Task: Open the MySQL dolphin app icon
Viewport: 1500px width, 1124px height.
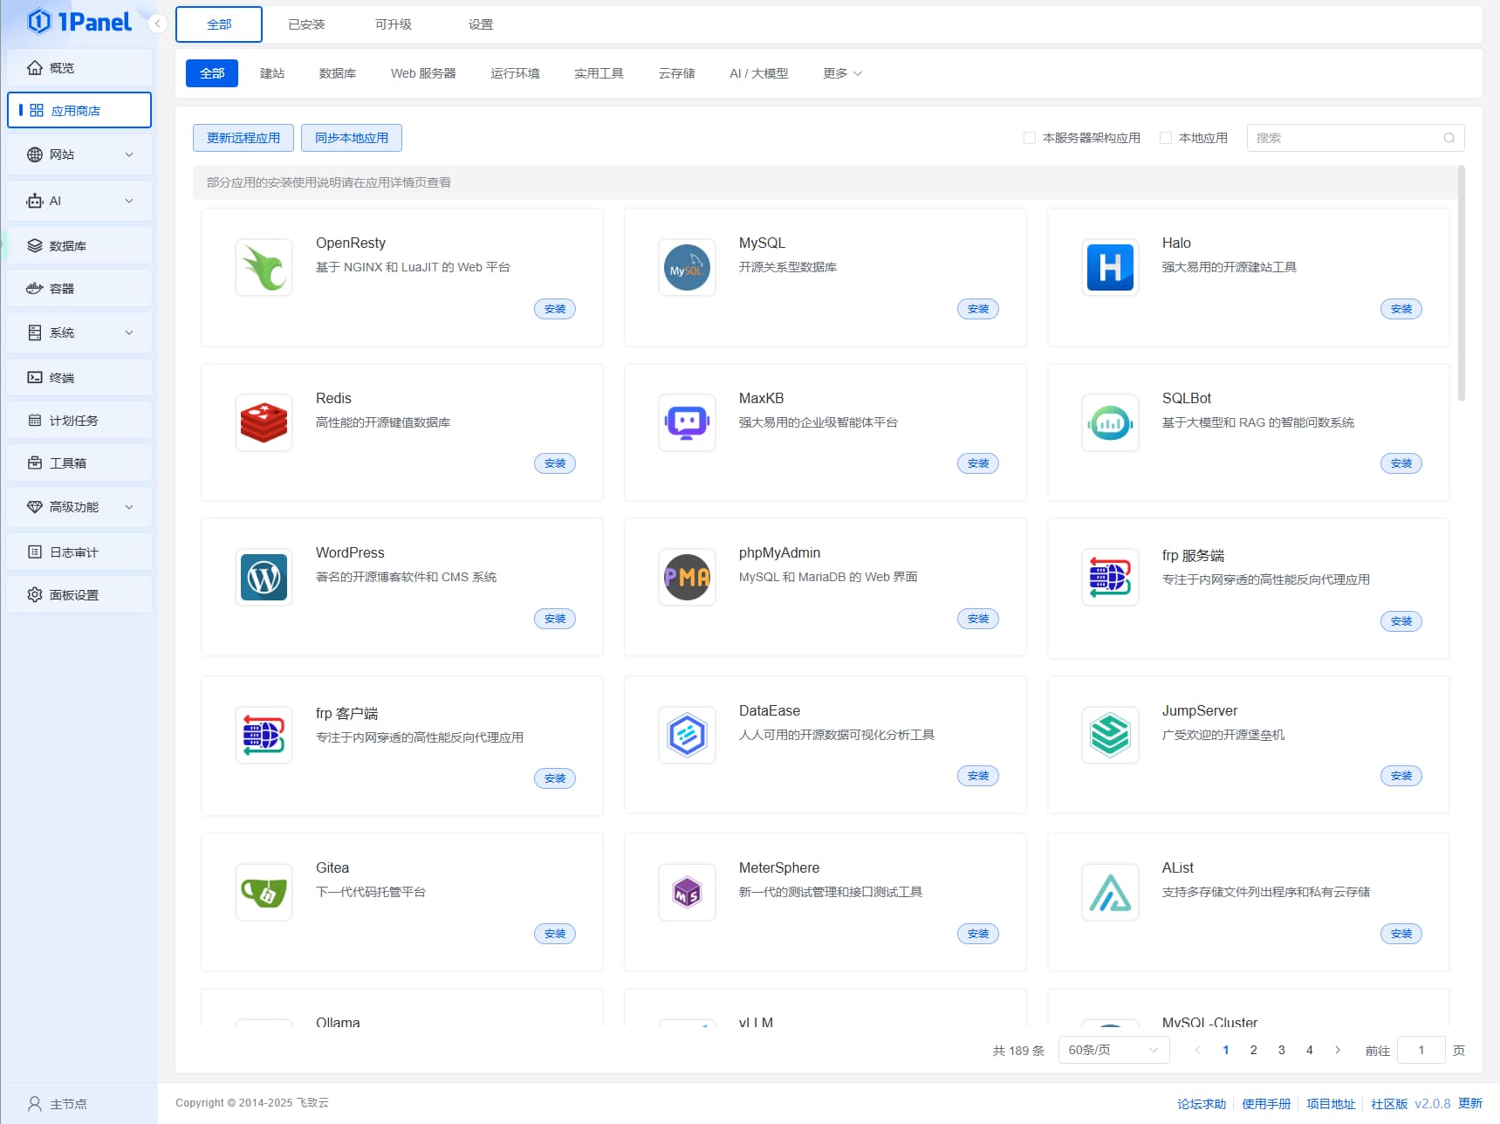Action: [x=687, y=267]
